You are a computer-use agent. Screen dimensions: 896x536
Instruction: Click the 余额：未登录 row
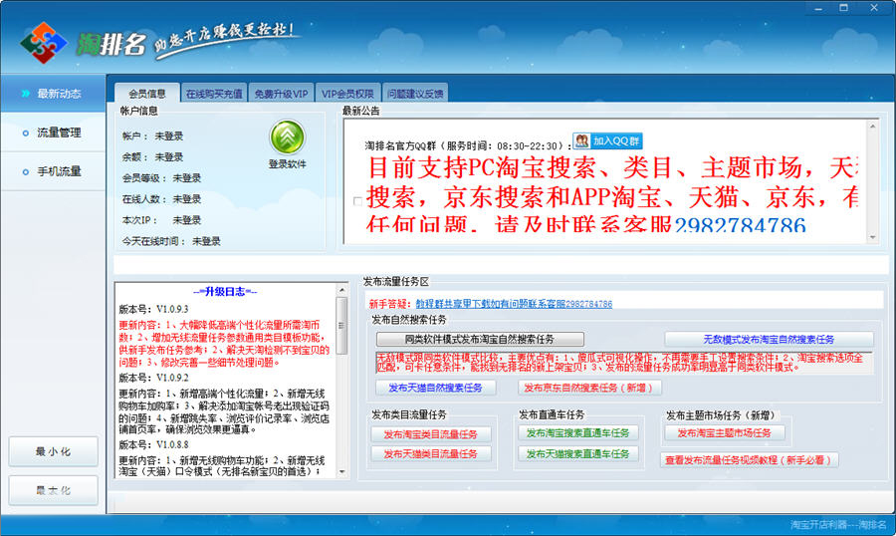(152, 156)
